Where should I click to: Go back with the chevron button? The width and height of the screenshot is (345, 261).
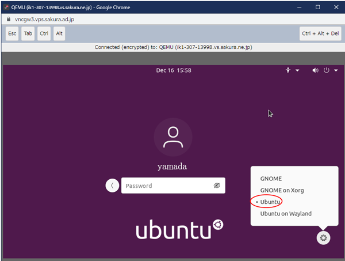pyautogui.click(x=112, y=186)
